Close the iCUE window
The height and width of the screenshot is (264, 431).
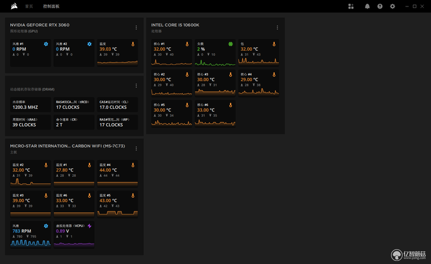coord(422,6)
